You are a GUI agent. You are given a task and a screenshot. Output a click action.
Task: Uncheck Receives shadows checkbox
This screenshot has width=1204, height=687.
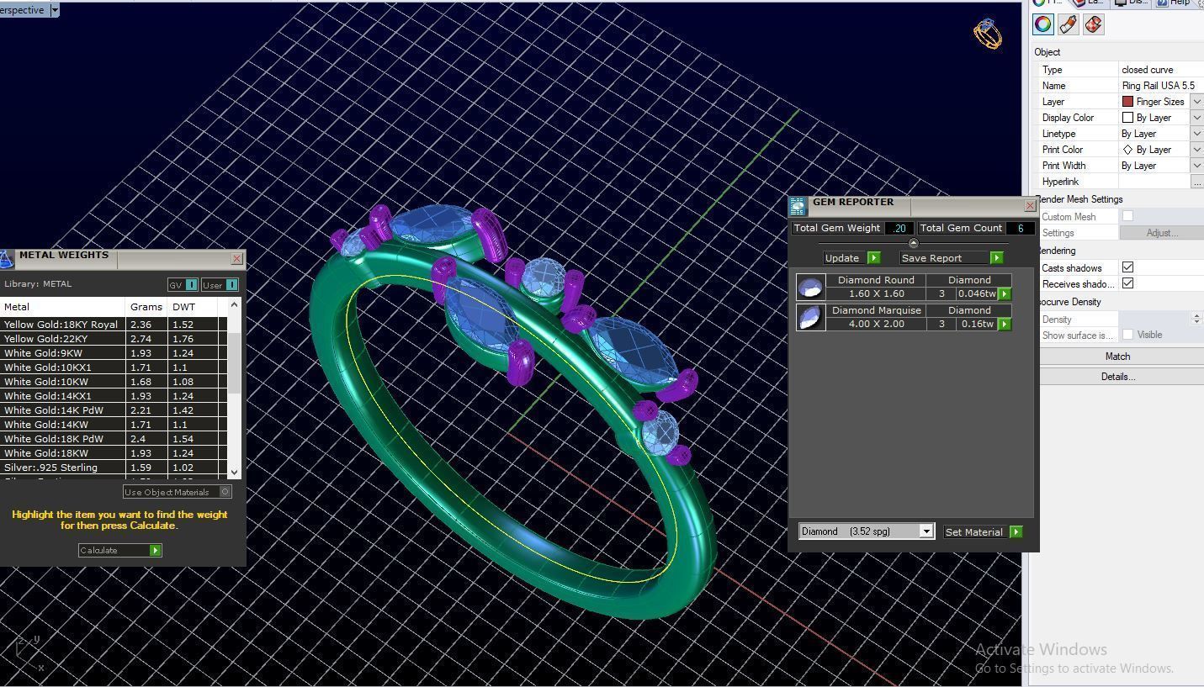point(1127,283)
